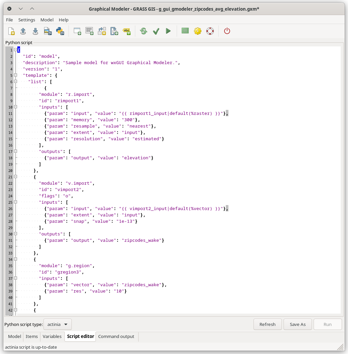Validate the model with the checkmark icon
Image resolution: width=348 pixels, height=354 pixels.
[x=156, y=31]
